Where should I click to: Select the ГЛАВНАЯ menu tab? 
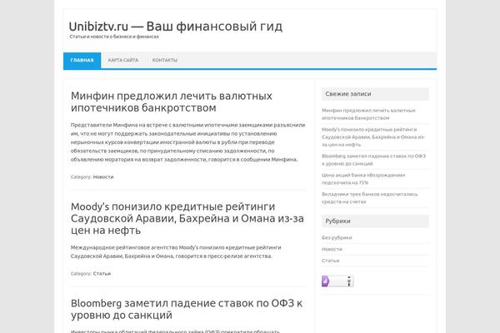pyautogui.click(x=82, y=60)
